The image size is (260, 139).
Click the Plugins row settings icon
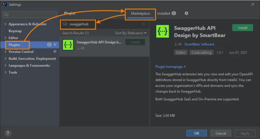55,45
